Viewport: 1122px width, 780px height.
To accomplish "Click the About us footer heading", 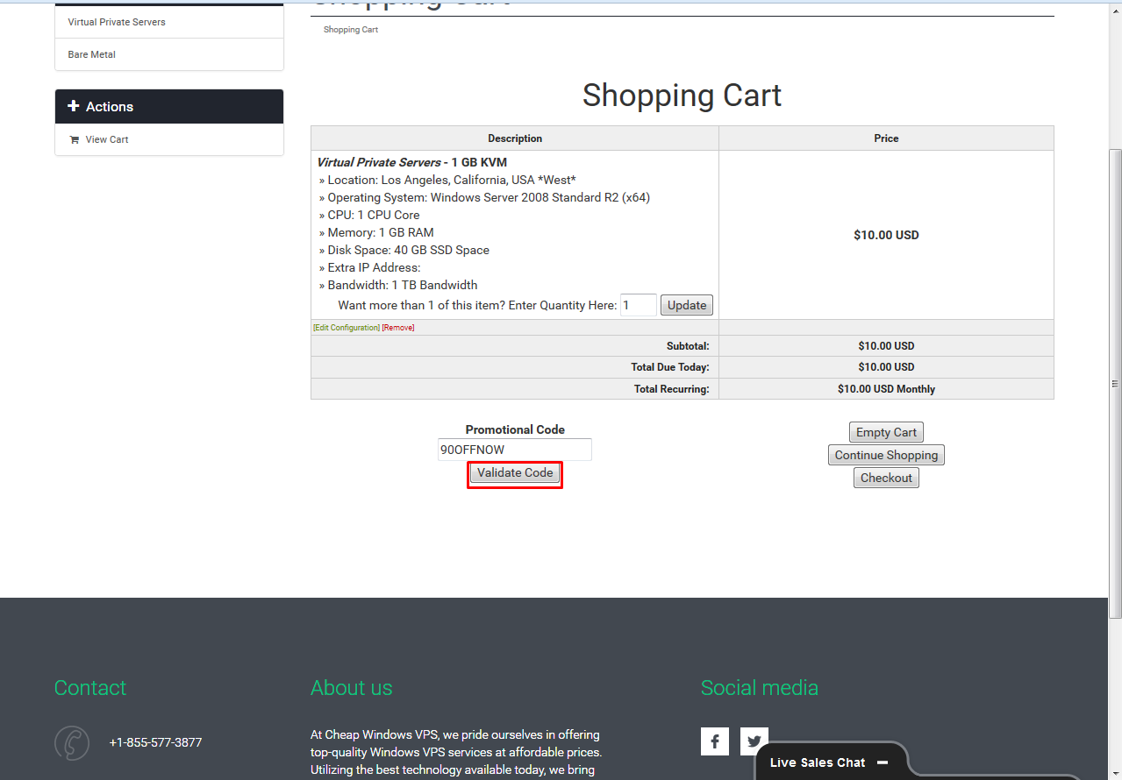I will (x=352, y=688).
